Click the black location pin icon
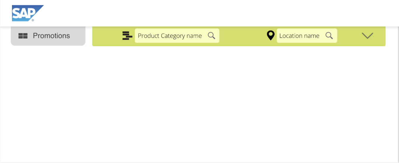The image size is (399, 163). click(271, 36)
